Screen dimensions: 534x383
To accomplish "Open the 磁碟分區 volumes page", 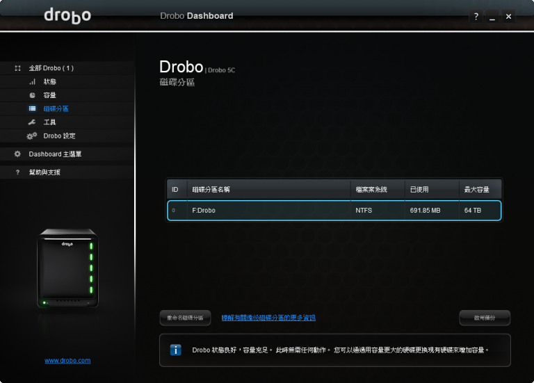I will click(x=56, y=108).
